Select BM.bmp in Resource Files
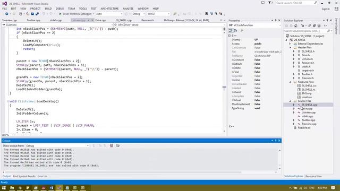340x191 pixels. pyautogui.click(x=307, y=93)
